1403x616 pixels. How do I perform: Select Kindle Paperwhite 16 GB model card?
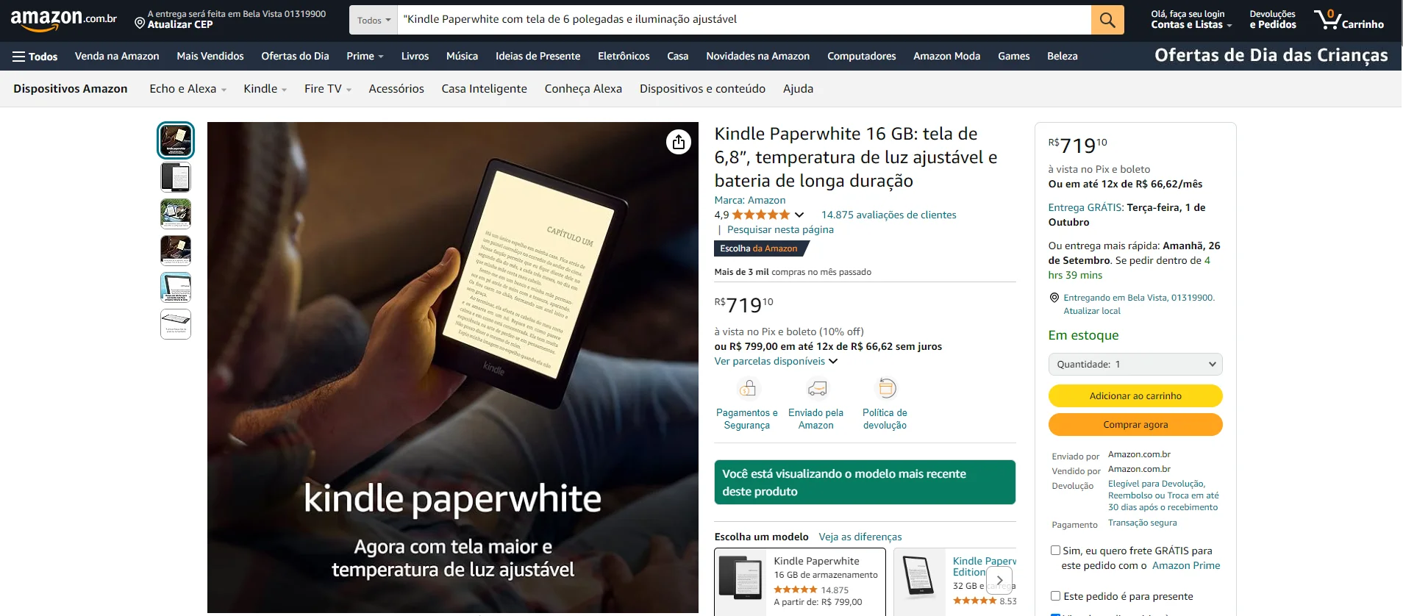click(x=801, y=581)
